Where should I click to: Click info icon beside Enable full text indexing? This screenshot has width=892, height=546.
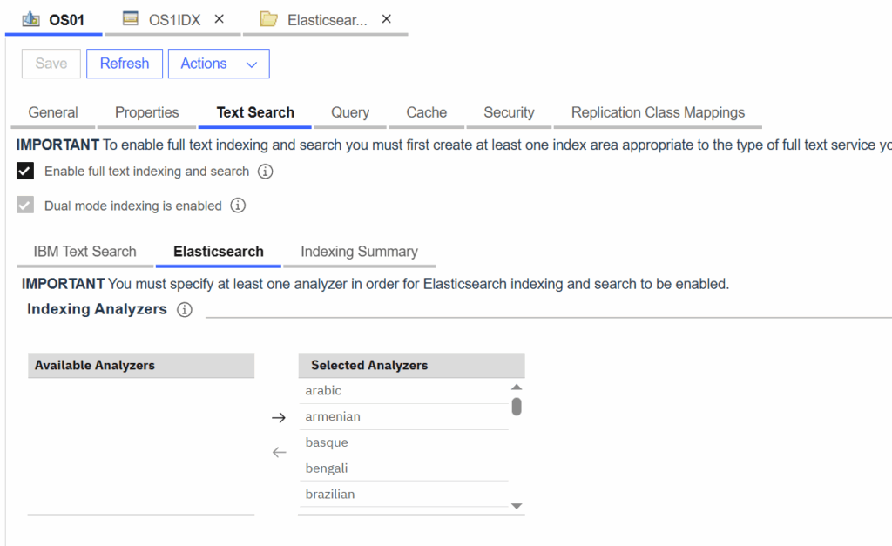(266, 172)
